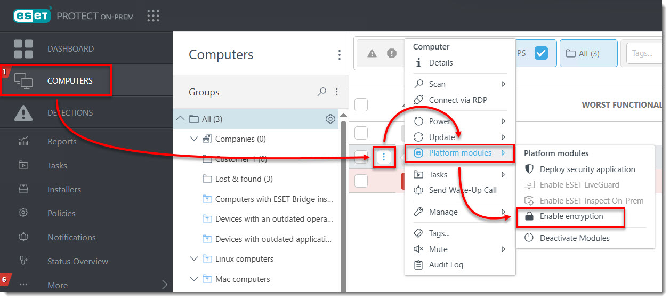Search groups with the magnifier icon
Image resolution: width=670 pixels, height=300 pixels.
pyautogui.click(x=321, y=92)
